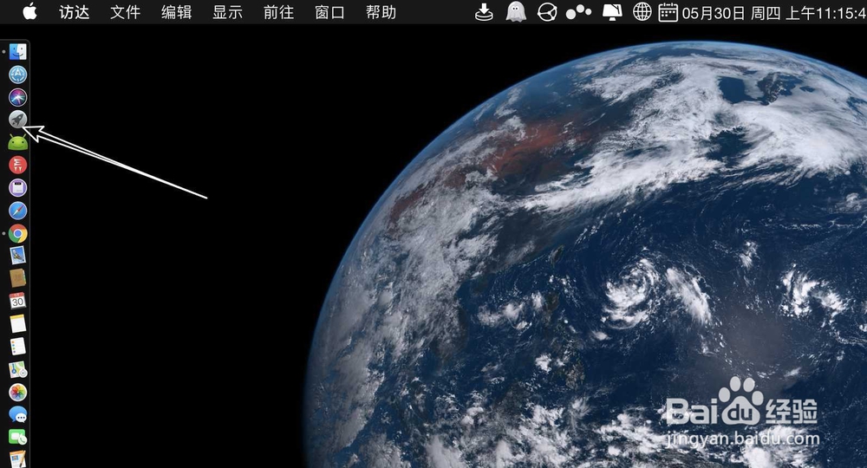The image size is (867, 468).
Task: Open the Maps app icon
Action: point(17,369)
